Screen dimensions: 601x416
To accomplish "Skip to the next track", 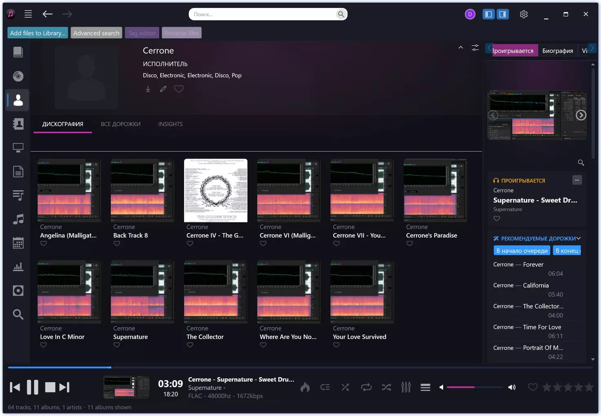I will tap(64, 387).
